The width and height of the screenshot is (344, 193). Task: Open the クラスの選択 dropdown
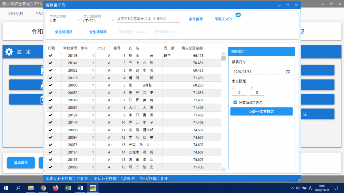[x=98, y=21]
